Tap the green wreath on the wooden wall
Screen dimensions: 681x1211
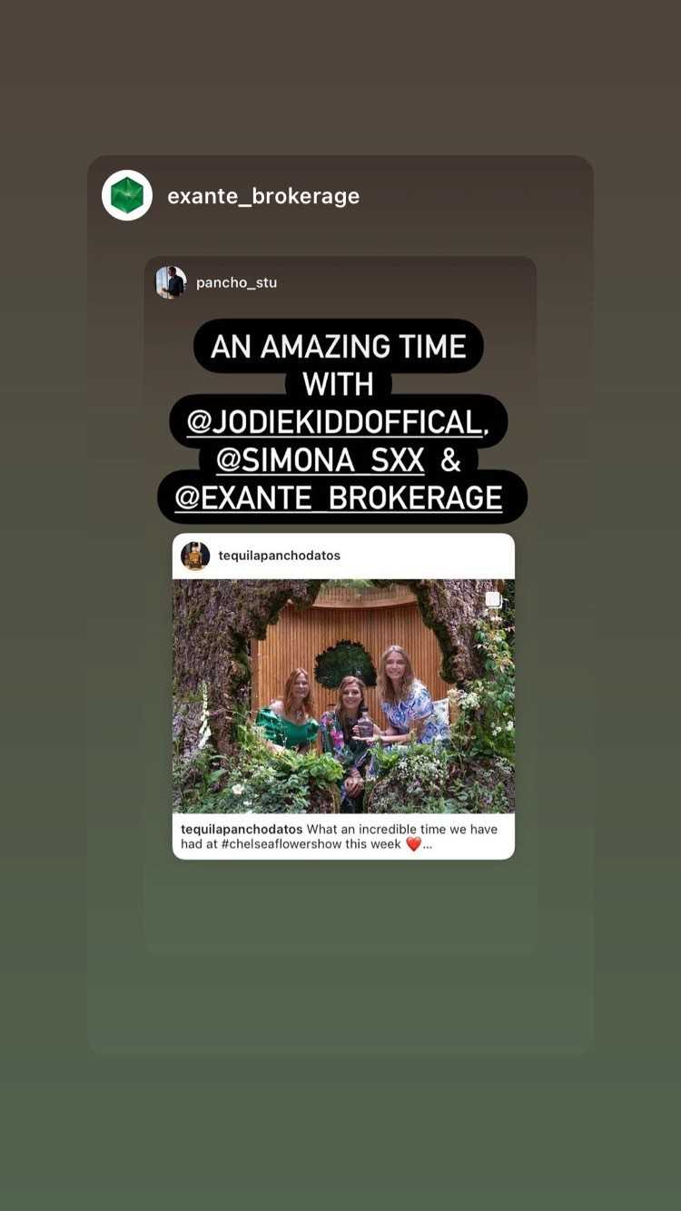pyautogui.click(x=346, y=663)
